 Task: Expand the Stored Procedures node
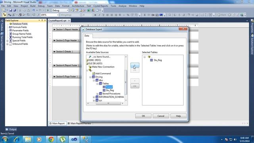(97, 94)
